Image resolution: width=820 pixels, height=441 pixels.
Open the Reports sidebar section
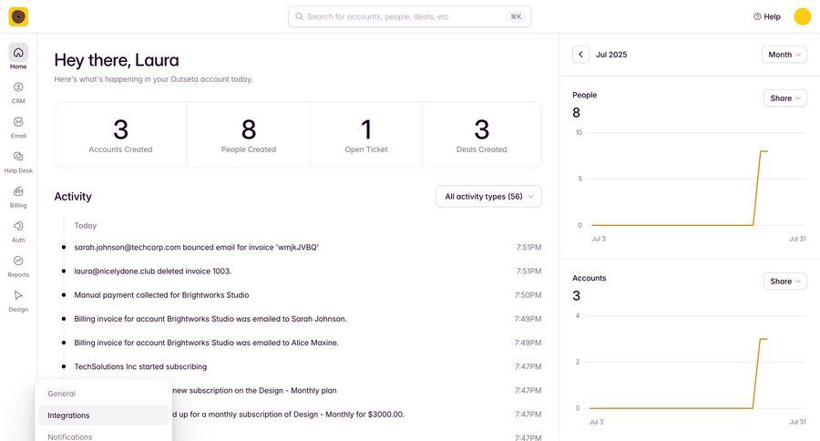tap(18, 266)
